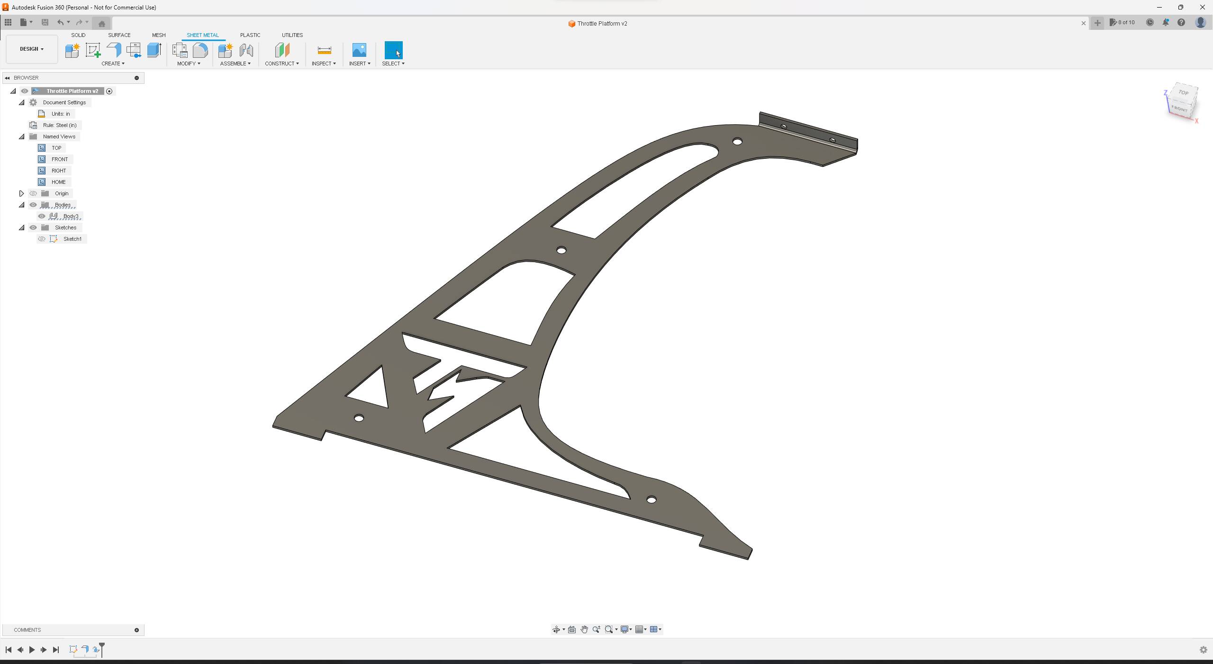This screenshot has height=664, width=1213.
Task: Select the Flange tool icon
Action: (114, 50)
